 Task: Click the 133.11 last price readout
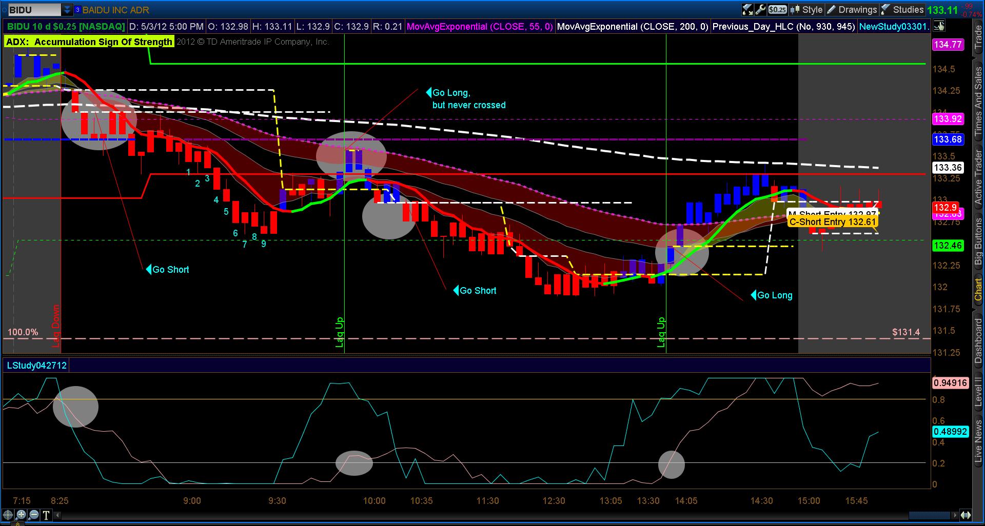[x=942, y=10]
